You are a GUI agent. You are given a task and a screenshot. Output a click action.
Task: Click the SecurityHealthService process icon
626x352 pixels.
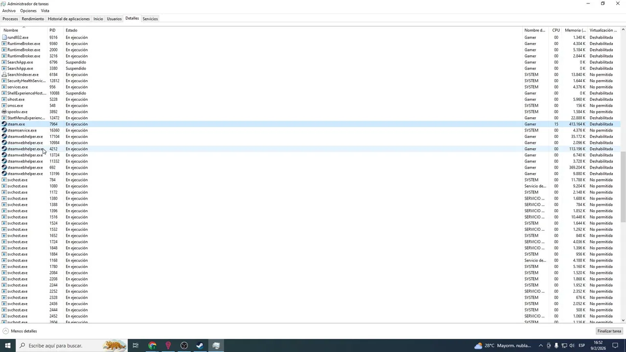[x=4, y=81]
